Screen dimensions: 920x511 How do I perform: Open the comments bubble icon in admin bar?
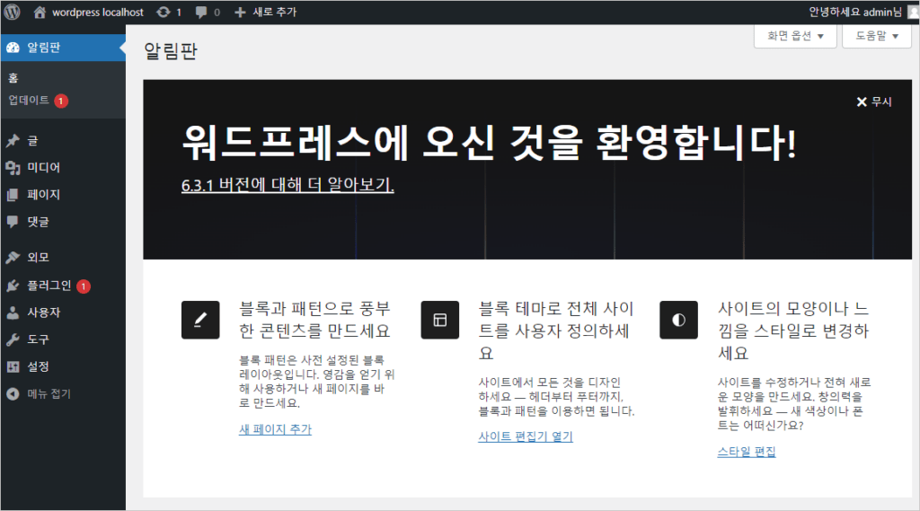click(x=201, y=13)
